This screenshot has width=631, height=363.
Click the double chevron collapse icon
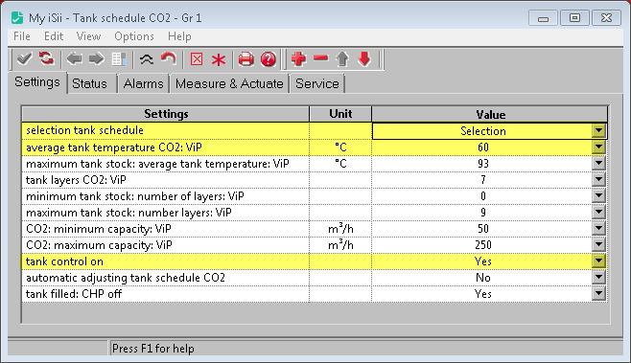[147, 59]
